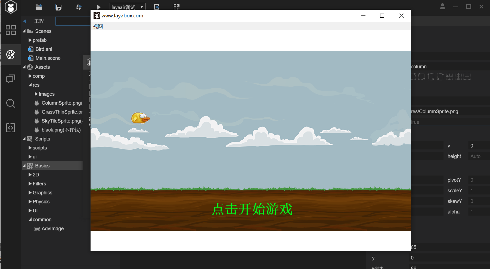Click the res/ColumnSprite.png skin field

[x=450, y=111]
